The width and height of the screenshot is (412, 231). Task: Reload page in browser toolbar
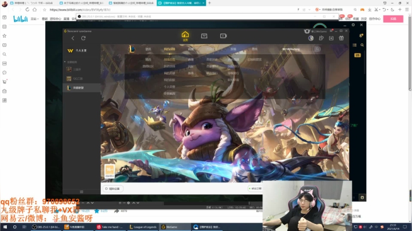coord(27,10)
